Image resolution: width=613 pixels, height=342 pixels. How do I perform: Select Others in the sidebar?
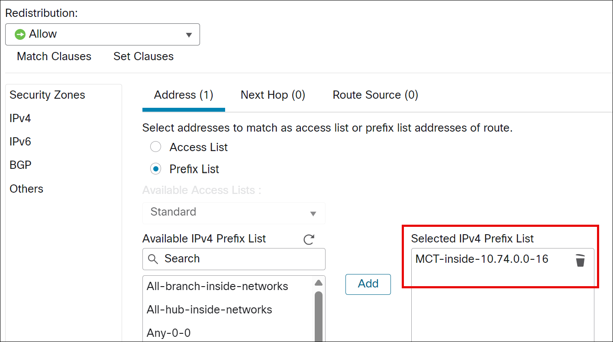pos(26,189)
